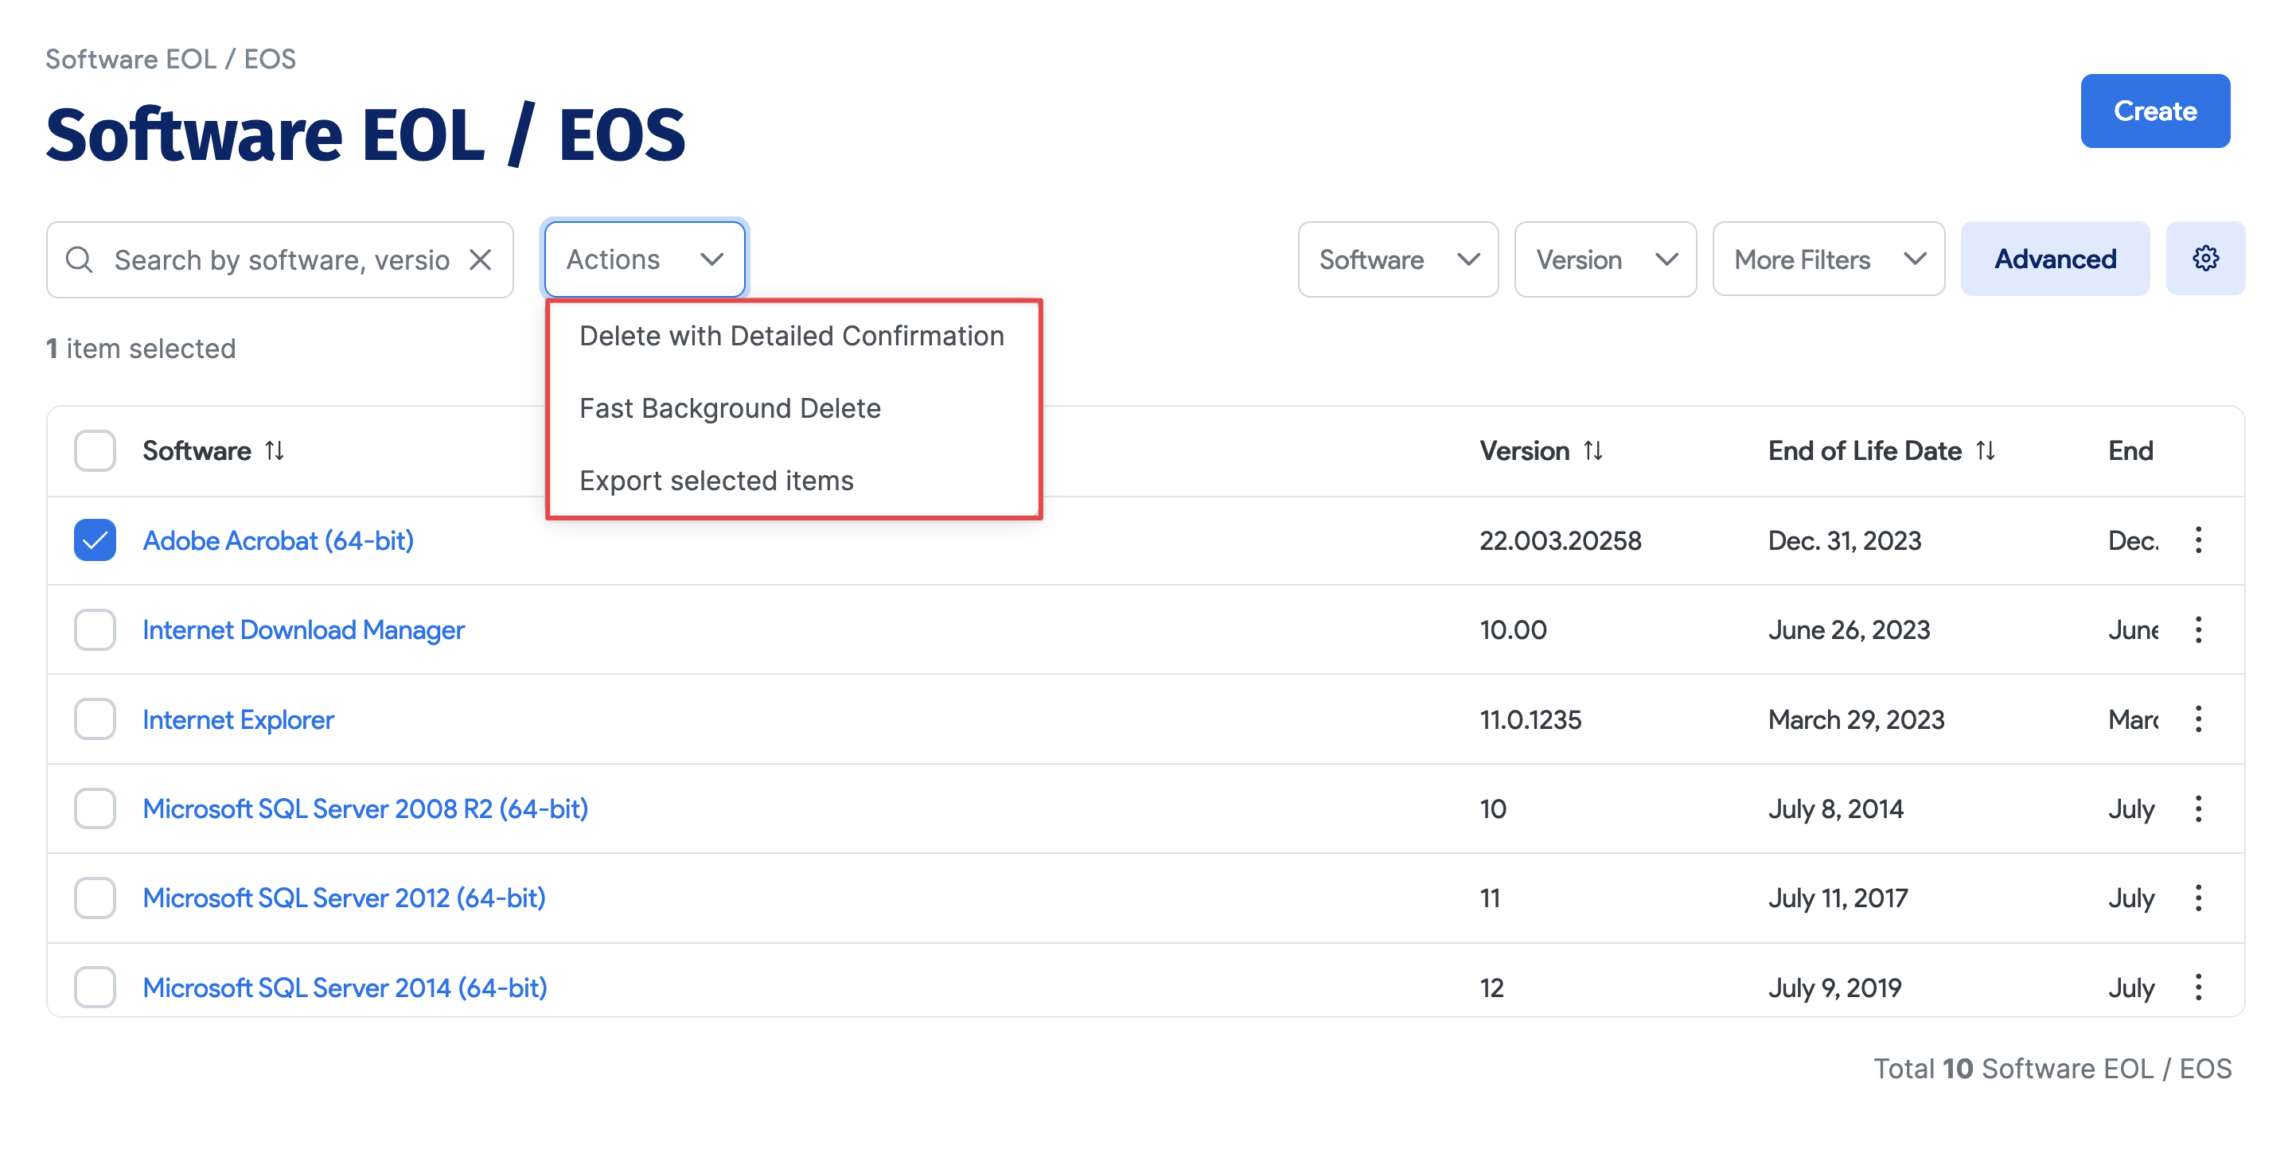Open the Software filter dropdown
This screenshot has height=1165, width=2292.
(1397, 259)
